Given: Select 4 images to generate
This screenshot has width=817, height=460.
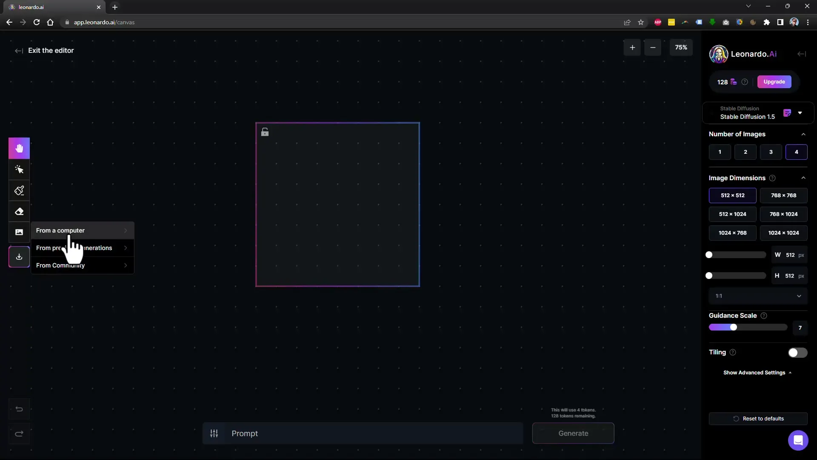Looking at the screenshot, I should [x=797, y=152].
